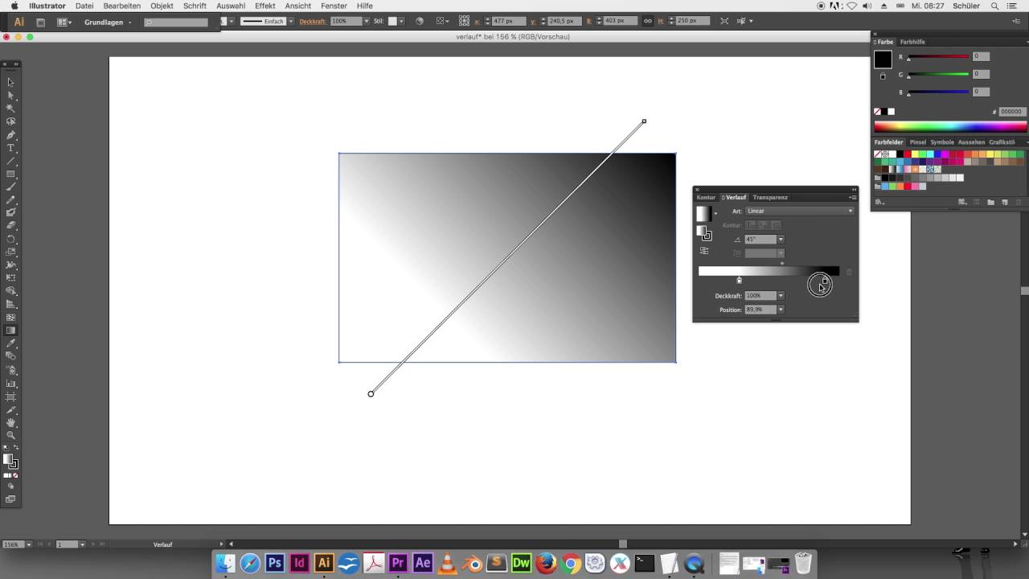Select the Direct Selection tool

[10, 96]
